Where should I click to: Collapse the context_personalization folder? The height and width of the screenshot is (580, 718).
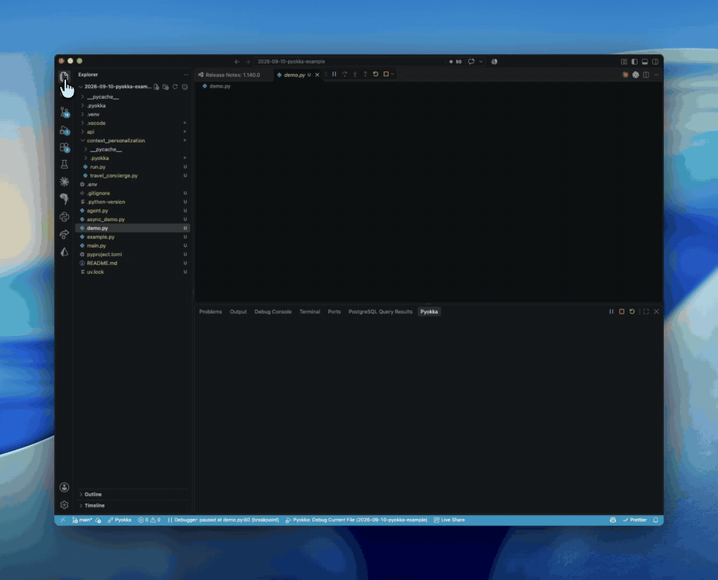pyautogui.click(x=133, y=141)
